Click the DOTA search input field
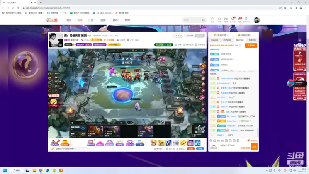Image resolution: width=309 pixels, height=174 pixels. point(192,20)
